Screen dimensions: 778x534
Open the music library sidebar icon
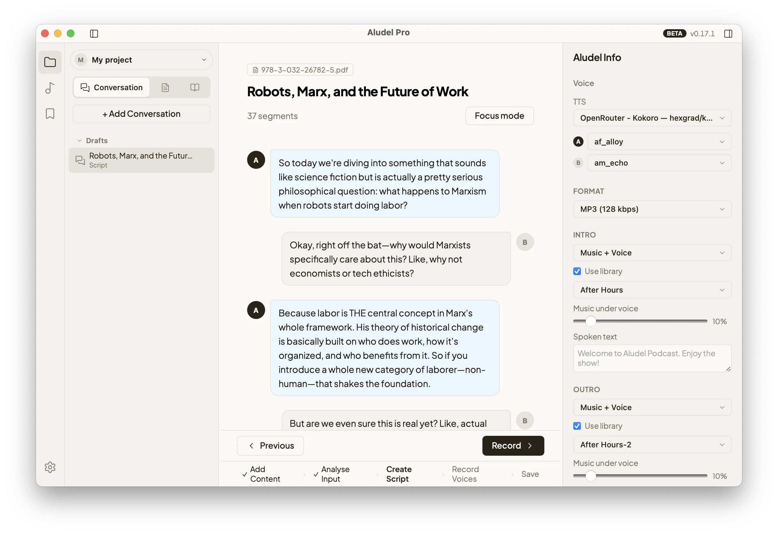click(50, 88)
